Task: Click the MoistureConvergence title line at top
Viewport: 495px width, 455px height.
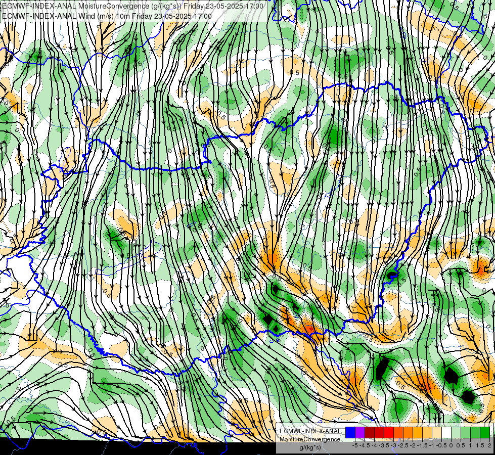Action: point(132,6)
